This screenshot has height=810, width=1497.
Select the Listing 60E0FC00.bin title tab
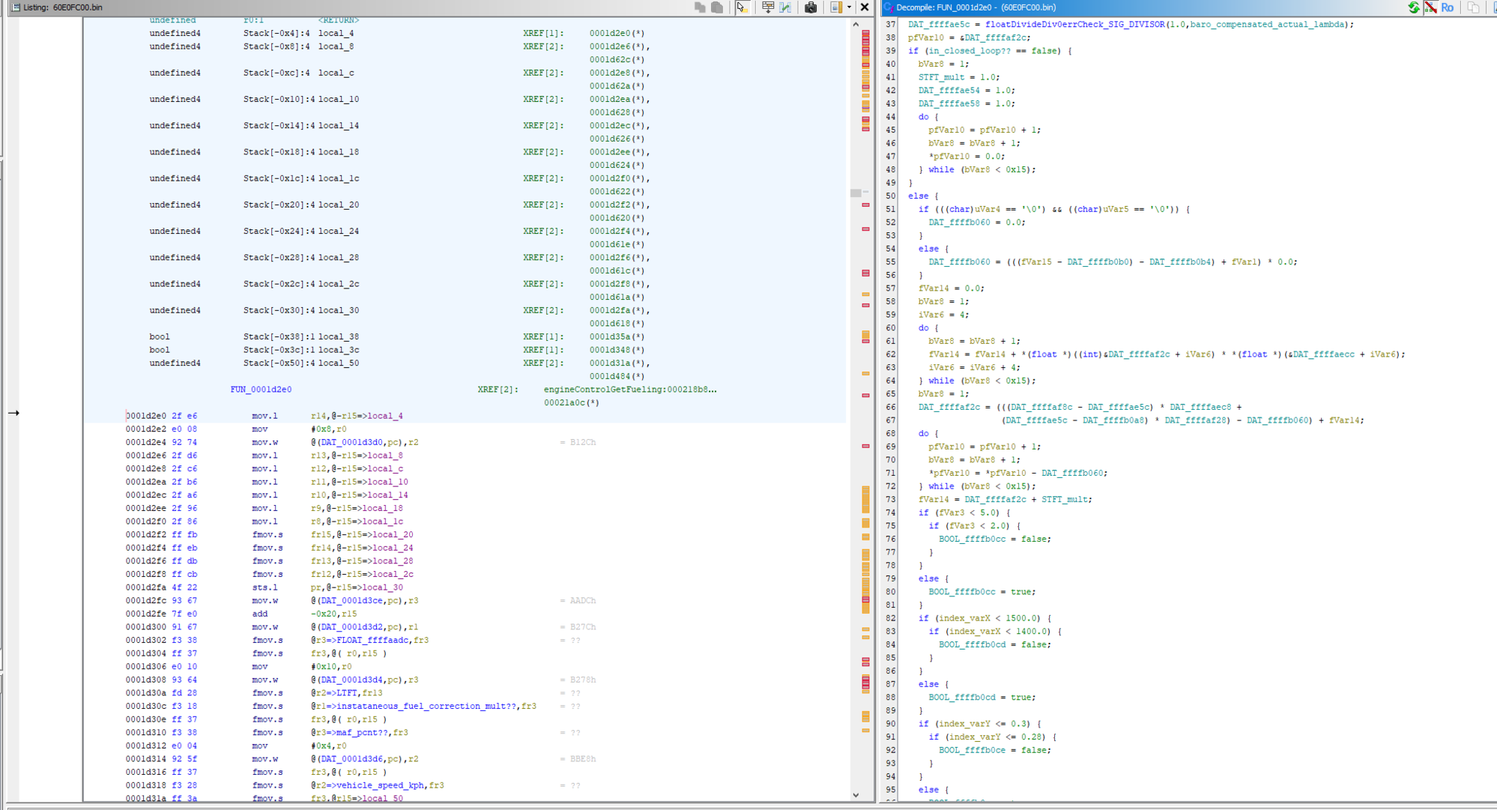pyautogui.click(x=63, y=7)
